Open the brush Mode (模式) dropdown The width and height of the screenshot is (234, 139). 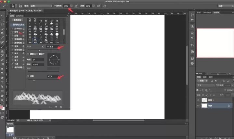pos(41,6)
